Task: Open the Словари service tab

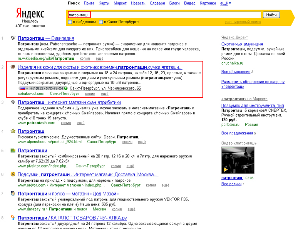Action: pyautogui.click(x=157, y=3)
